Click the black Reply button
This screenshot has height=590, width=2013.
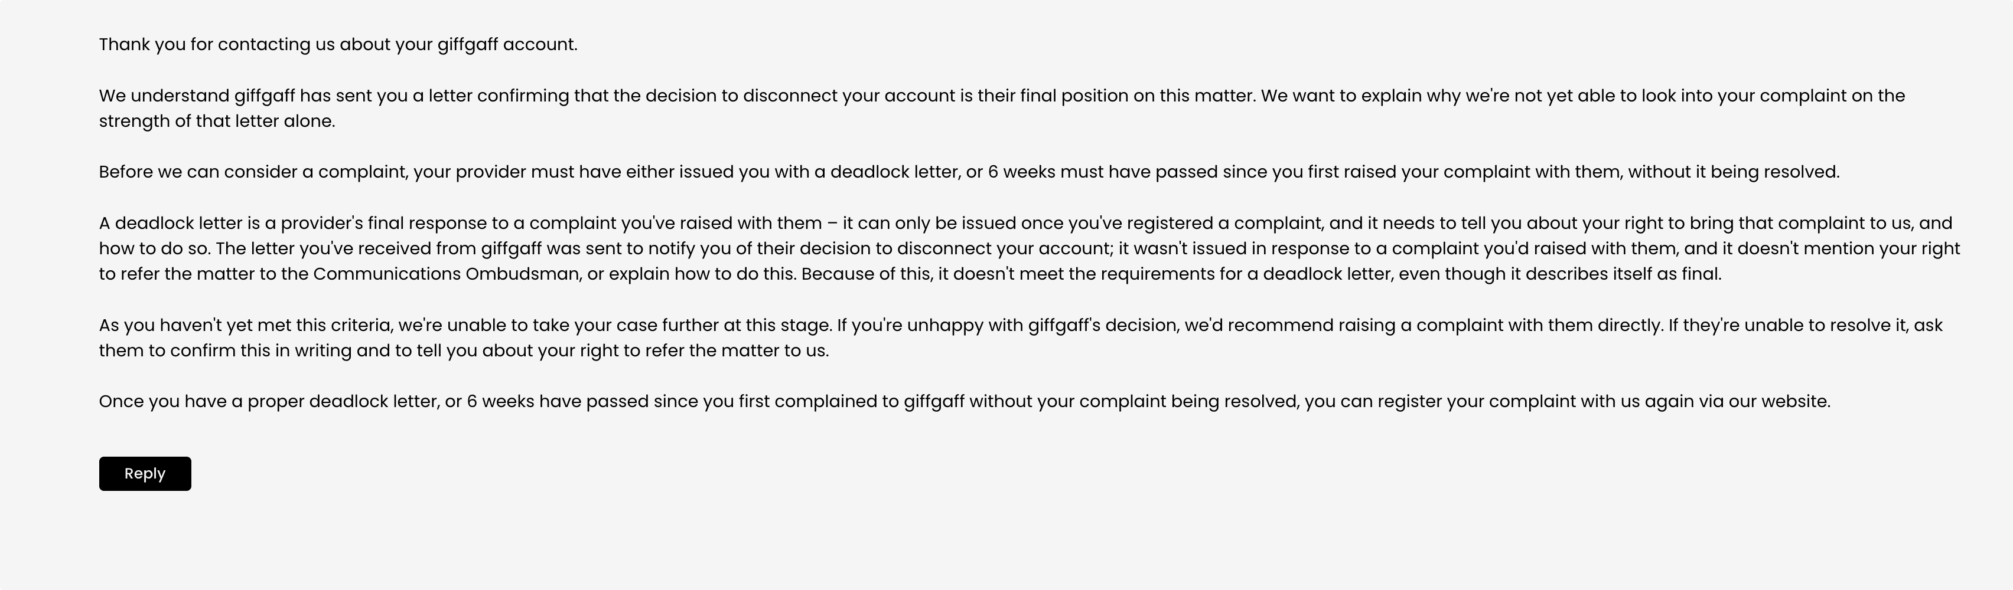145,474
